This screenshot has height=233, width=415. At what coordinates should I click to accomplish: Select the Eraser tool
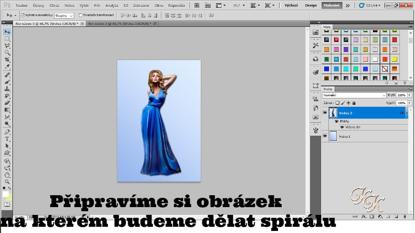(x=7, y=103)
